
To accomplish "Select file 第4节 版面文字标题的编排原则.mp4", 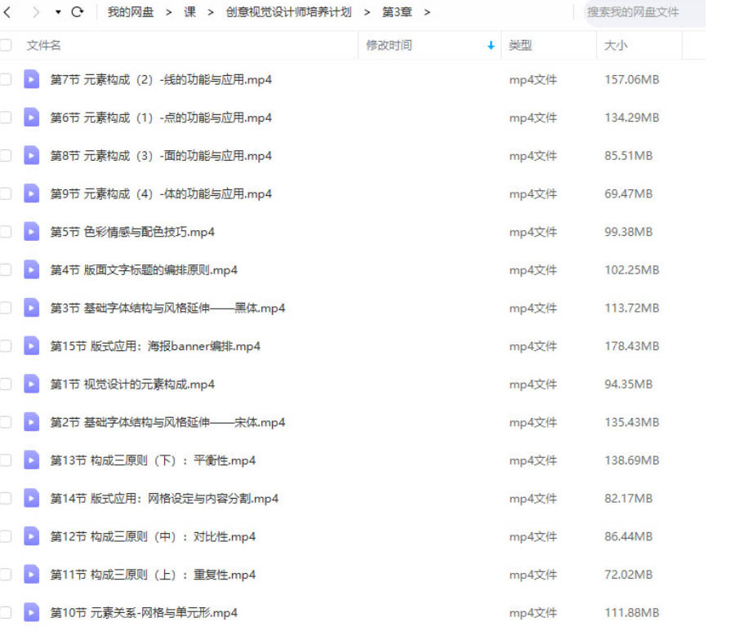I will [x=144, y=269].
